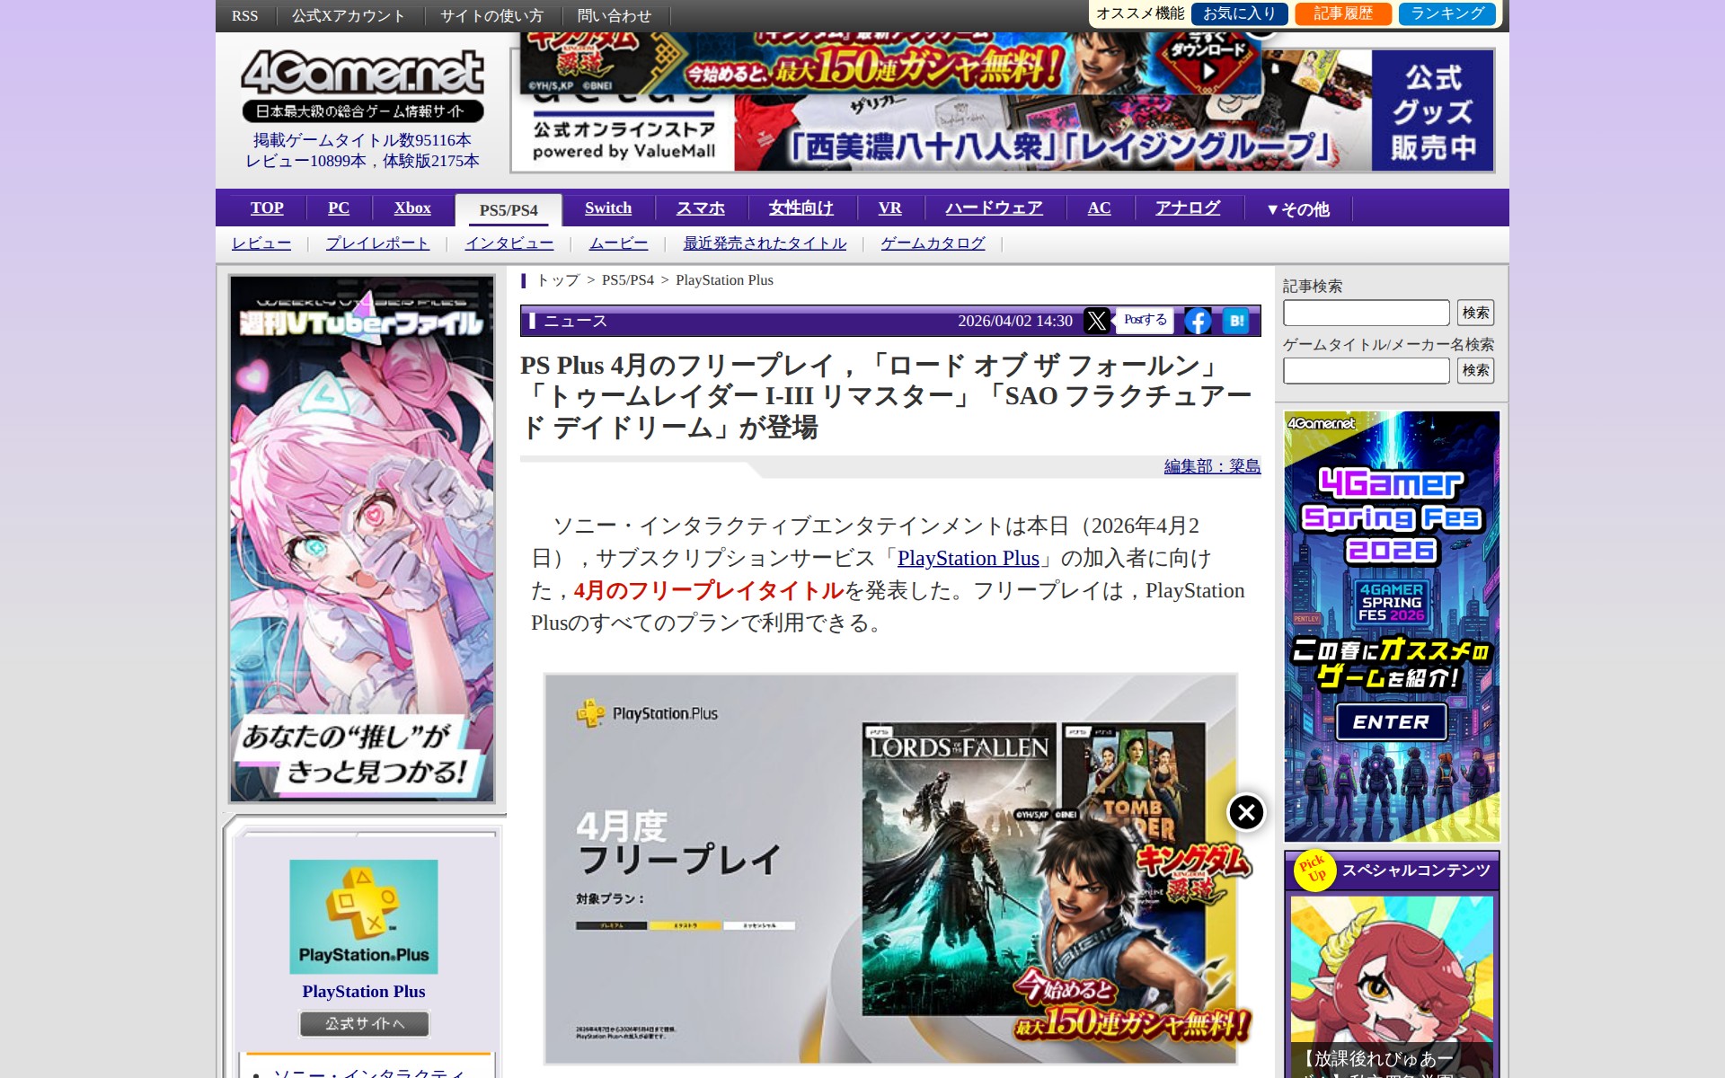The image size is (1725, 1078).
Task: Open the 編集部：簗島 author link
Action: point(1212,466)
